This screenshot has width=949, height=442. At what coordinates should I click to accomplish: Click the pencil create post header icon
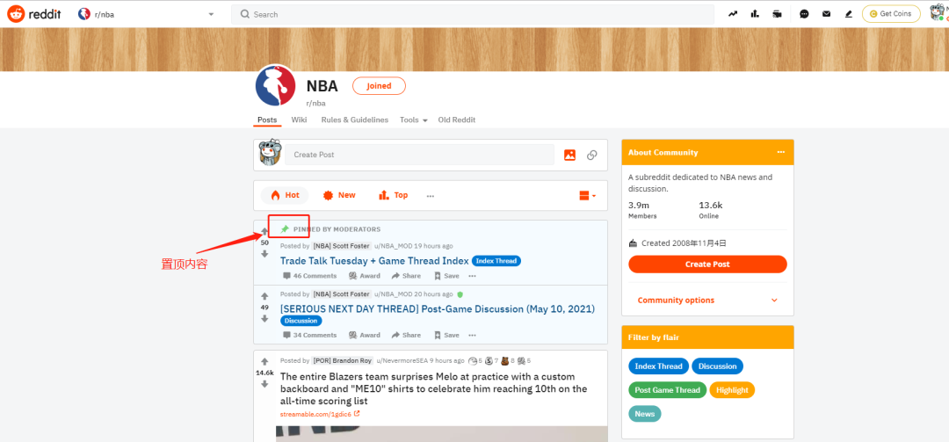(x=848, y=14)
